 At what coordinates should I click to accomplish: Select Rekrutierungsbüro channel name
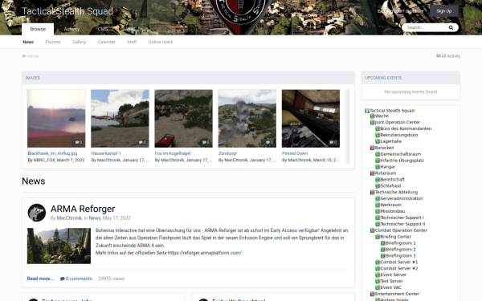click(399, 135)
